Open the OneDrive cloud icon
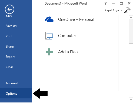The width and height of the screenshot is (133, 103). coord(49,19)
